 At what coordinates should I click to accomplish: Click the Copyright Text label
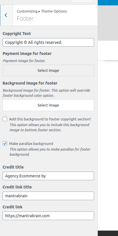point(17,34)
